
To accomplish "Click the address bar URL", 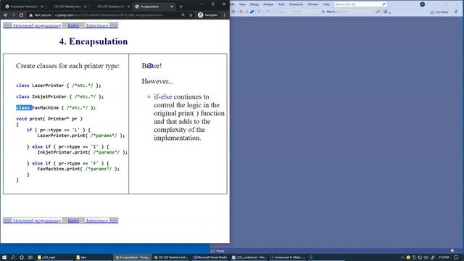I will [109, 14].
